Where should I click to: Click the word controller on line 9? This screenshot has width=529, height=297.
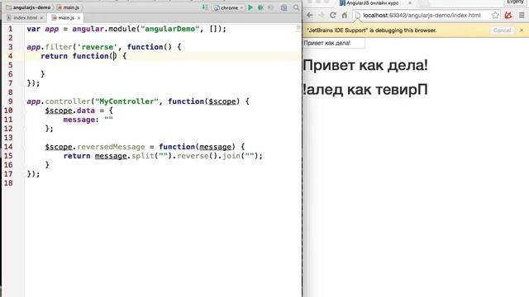pyautogui.click(x=68, y=101)
